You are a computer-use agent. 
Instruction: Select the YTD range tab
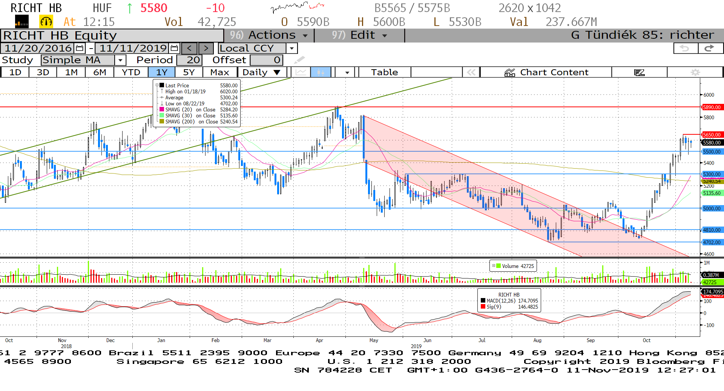point(131,72)
